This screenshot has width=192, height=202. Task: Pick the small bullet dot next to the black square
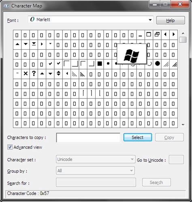click(x=108, y=64)
